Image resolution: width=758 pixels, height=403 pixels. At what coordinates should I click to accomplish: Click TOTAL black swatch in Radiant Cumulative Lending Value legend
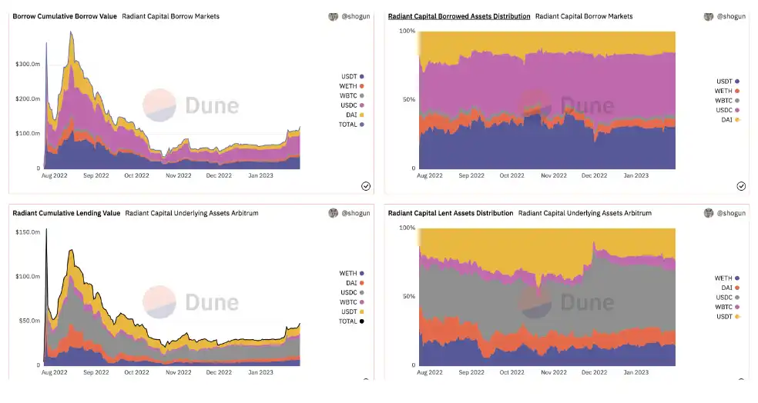(x=361, y=321)
